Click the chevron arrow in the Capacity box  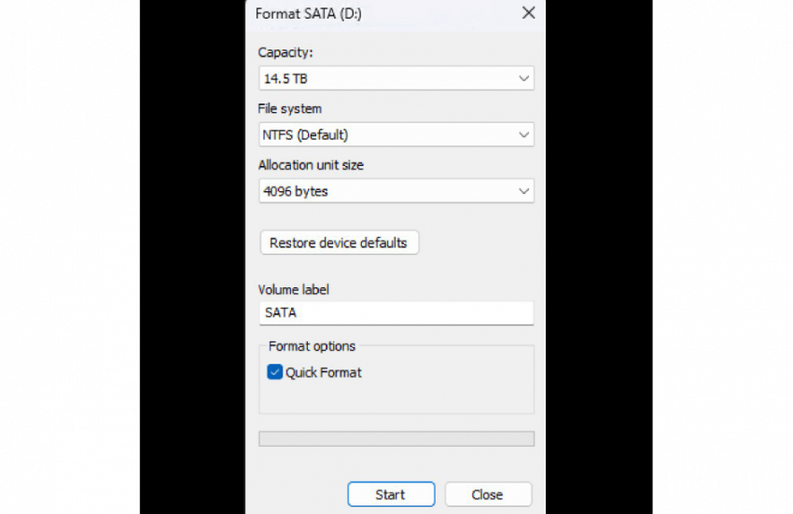[523, 78]
